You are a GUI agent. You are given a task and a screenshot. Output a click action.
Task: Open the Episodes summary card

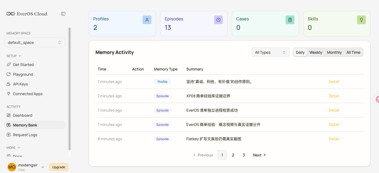pyautogui.click(x=194, y=24)
